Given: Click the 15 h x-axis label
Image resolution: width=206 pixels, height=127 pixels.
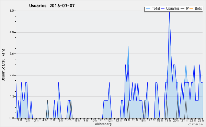Looking at the screenshot, I should coord(135,120).
